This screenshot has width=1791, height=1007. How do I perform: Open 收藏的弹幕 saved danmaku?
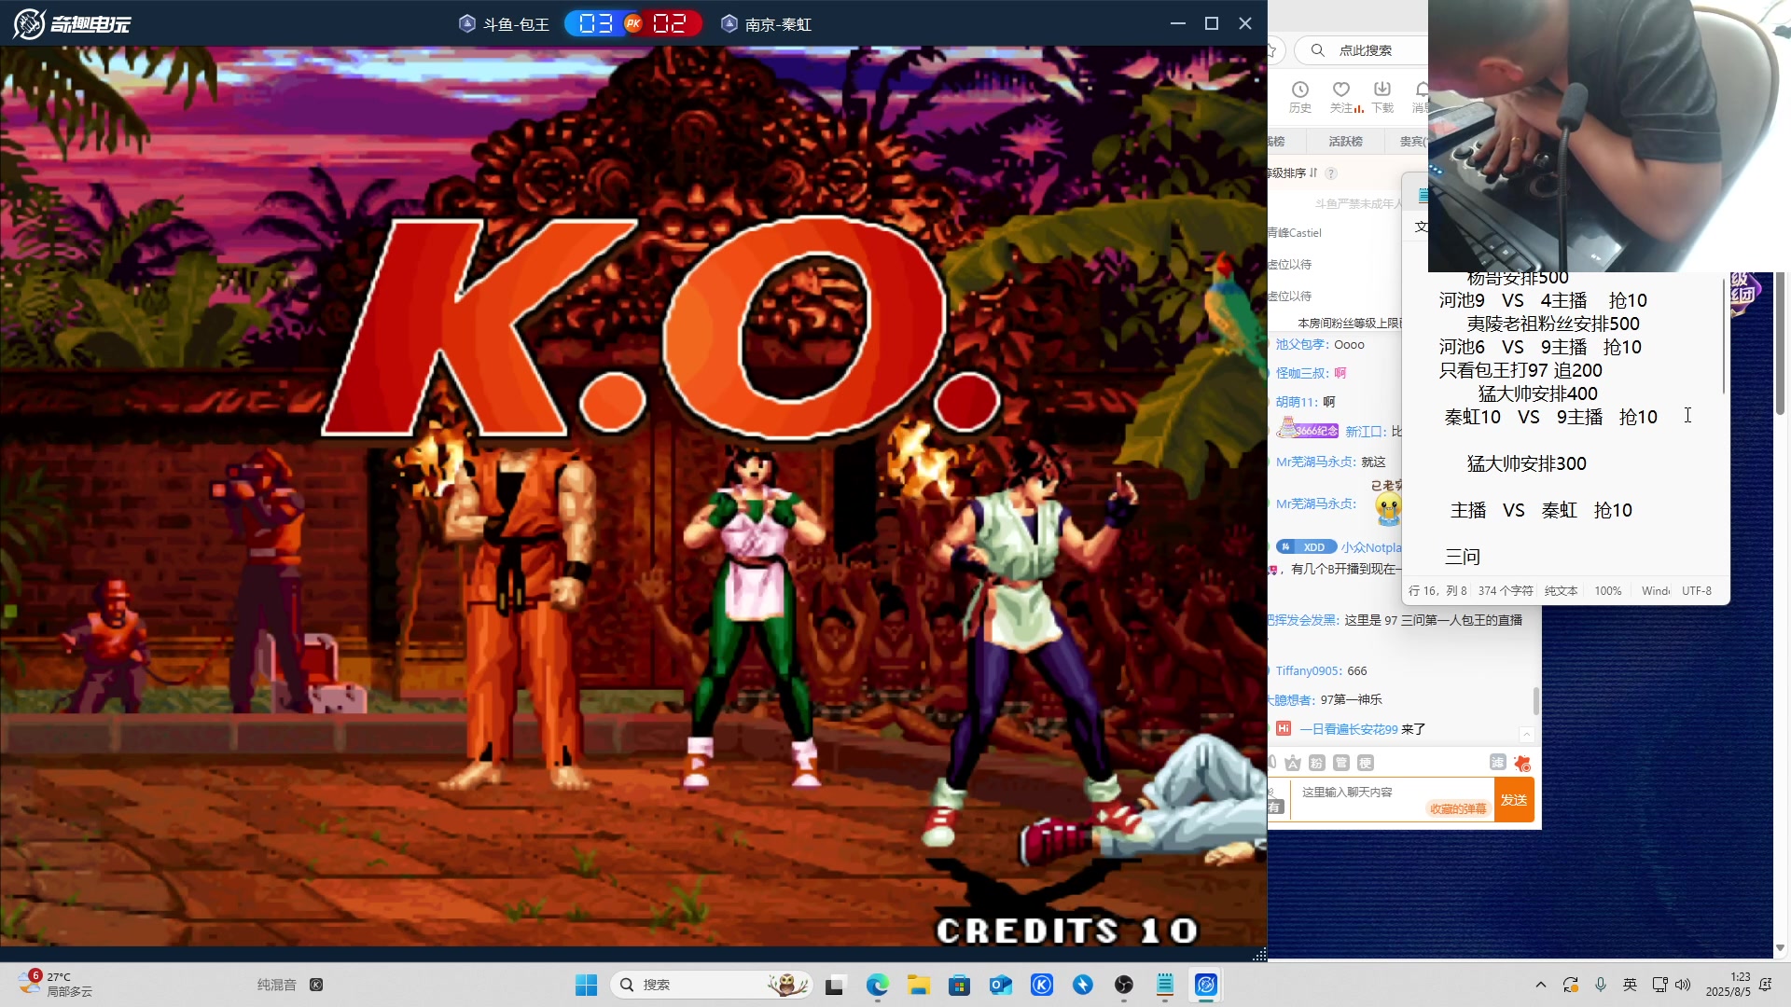point(1458,808)
